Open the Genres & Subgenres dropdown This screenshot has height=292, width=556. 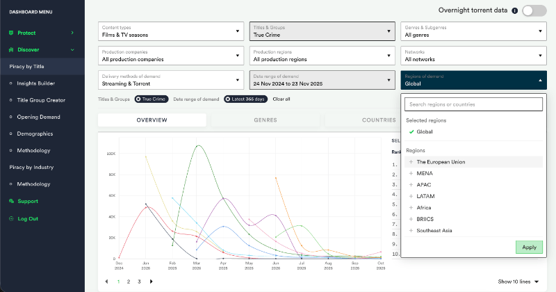pos(474,31)
